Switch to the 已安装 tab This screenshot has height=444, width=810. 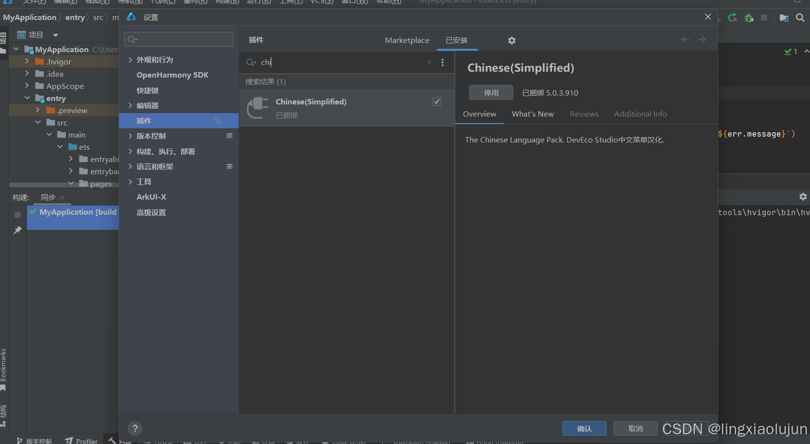pyautogui.click(x=457, y=40)
